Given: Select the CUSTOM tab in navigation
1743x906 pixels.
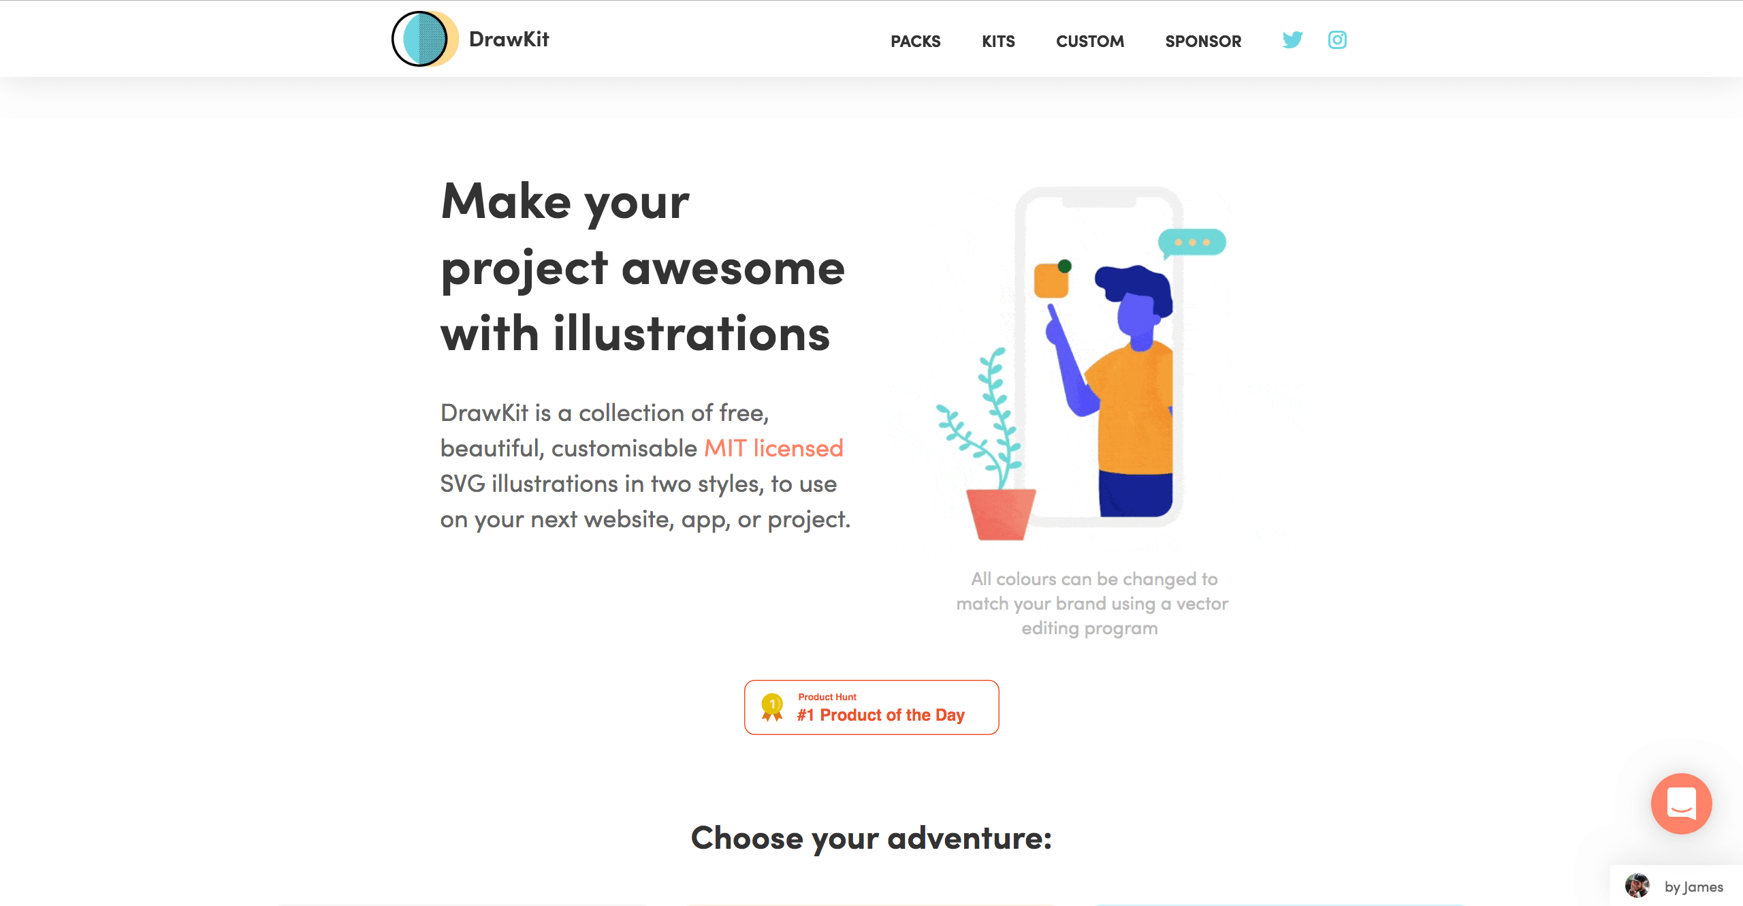Looking at the screenshot, I should point(1087,40).
